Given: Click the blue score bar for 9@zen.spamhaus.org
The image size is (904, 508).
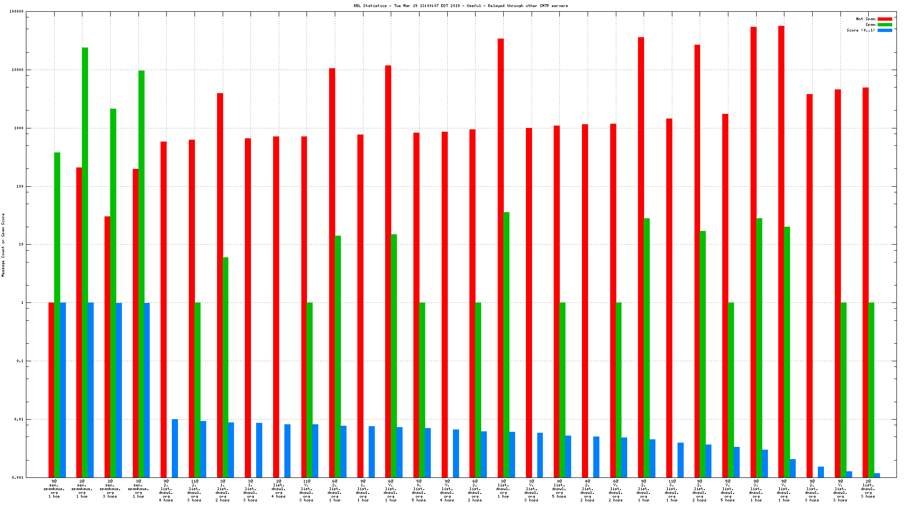Looking at the screenshot, I should pos(63,389).
